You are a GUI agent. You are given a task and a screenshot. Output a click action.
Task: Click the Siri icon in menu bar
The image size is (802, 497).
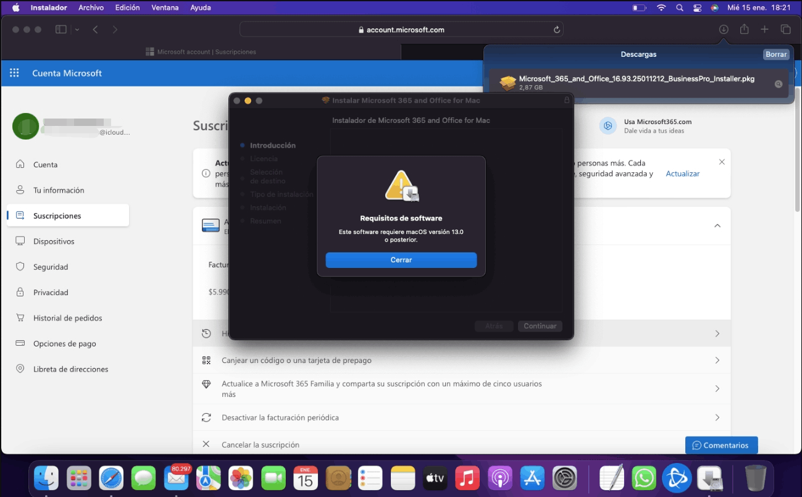714,8
